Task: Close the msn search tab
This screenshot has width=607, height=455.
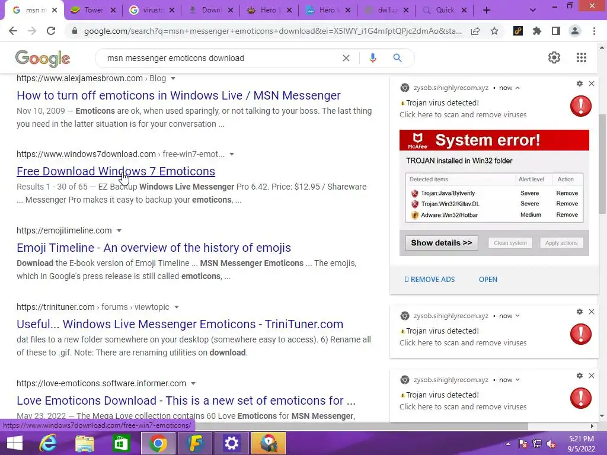Action: click(x=55, y=11)
